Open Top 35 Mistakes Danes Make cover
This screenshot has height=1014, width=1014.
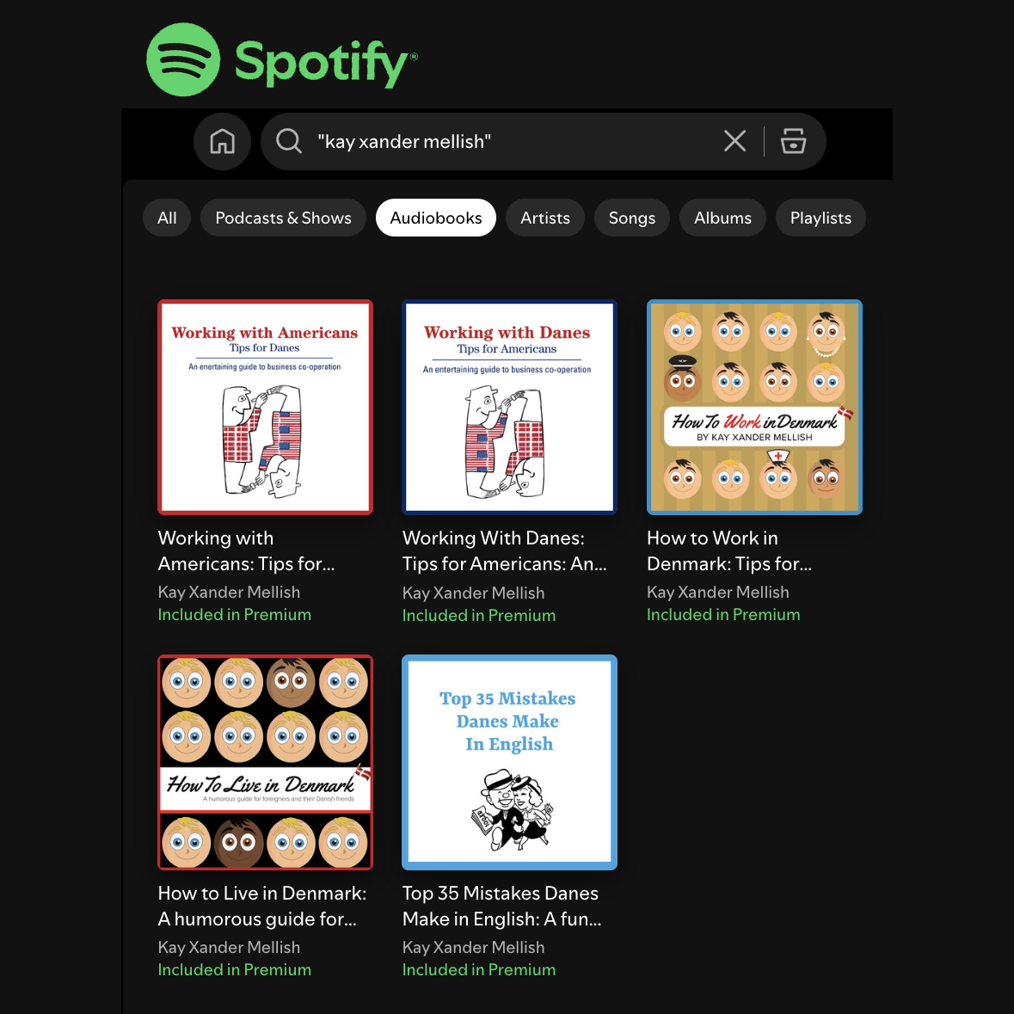pyautogui.click(x=510, y=763)
